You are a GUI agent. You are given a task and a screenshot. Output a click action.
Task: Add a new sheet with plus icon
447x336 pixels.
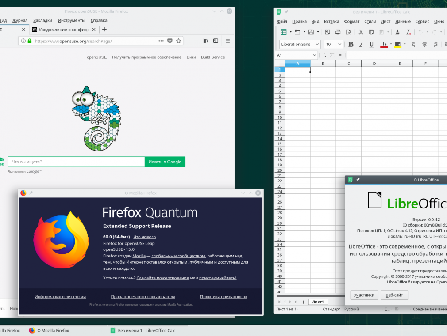[303, 302]
